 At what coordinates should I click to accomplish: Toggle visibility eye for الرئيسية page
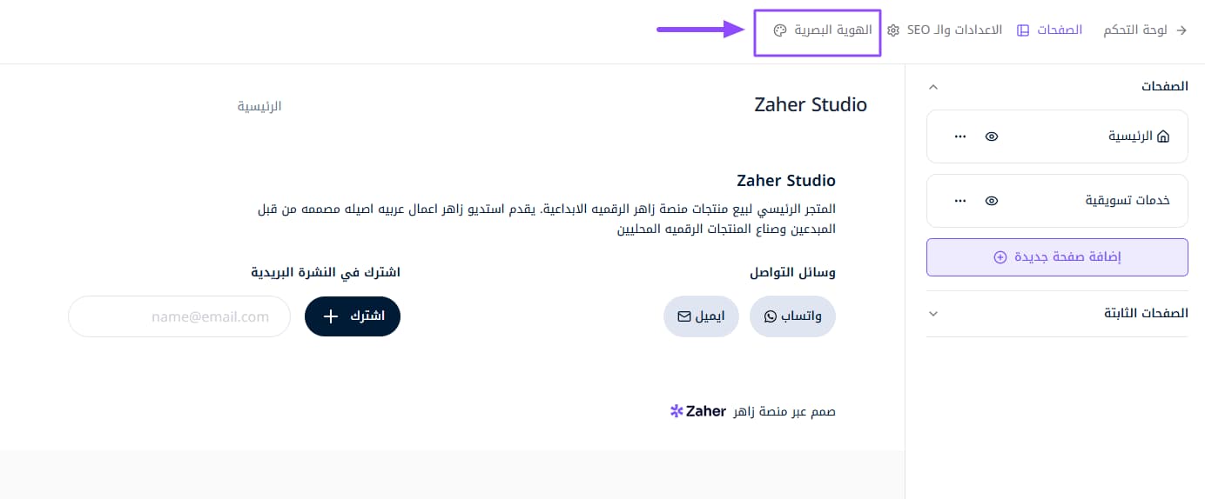click(991, 136)
